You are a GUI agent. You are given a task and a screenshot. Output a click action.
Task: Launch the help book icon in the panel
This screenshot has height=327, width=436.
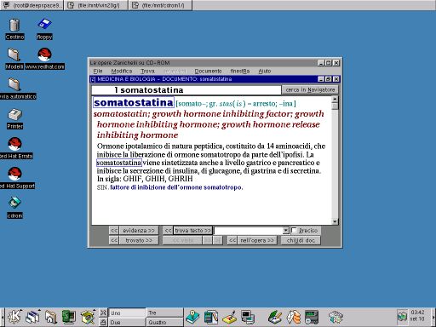tap(192, 317)
